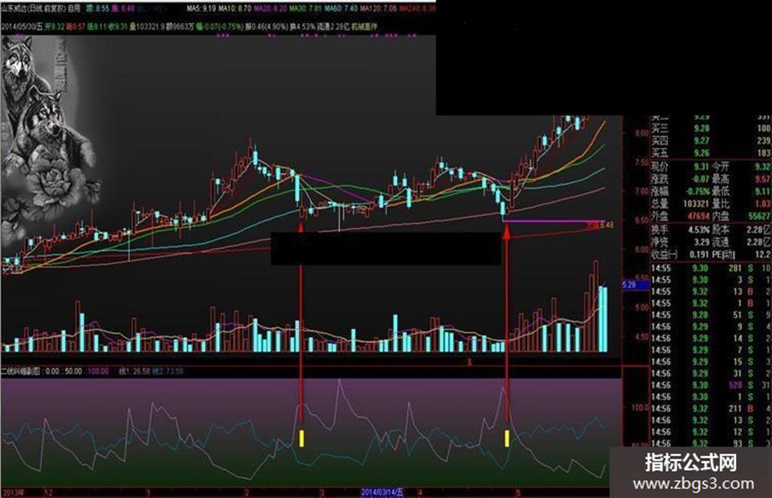The image size is (772, 498).
Task: Click the 买四 bid row price 9.27
Action: [702, 141]
